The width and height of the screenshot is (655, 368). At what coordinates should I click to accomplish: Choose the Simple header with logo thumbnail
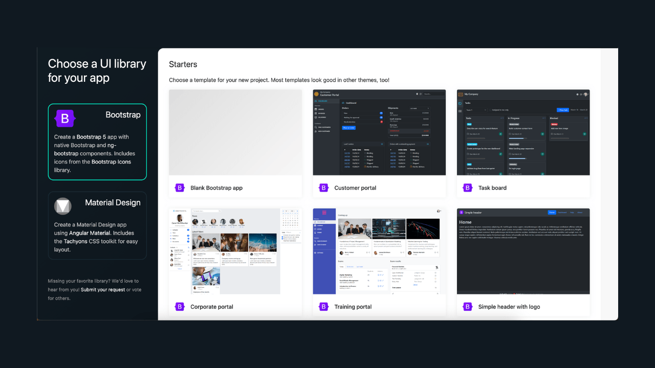pos(523,251)
